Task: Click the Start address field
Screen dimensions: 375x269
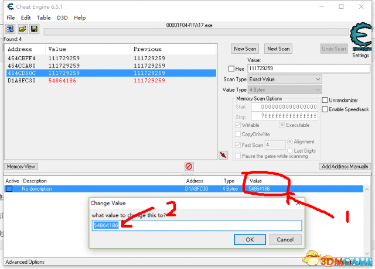Action: pos(284,107)
